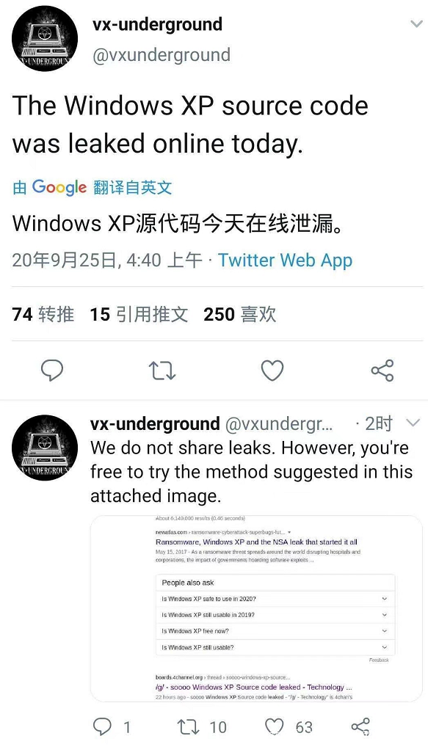Like the reply tweet showing 63
The height and width of the screenshot is (747, 428).
pos(274,726)
